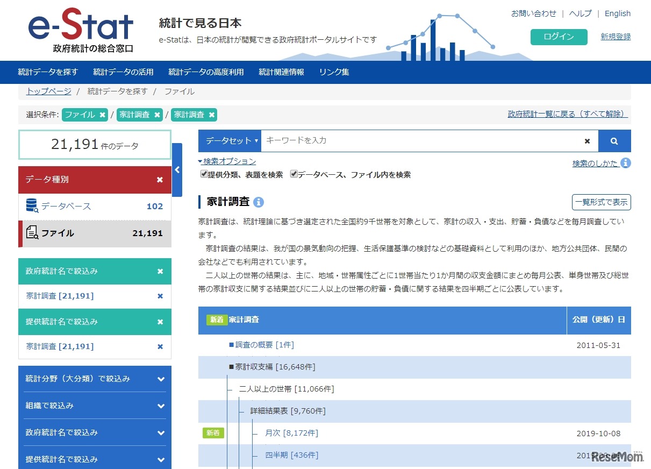
Task: Click the search magnifier icon
Action: tap(614, 140)
